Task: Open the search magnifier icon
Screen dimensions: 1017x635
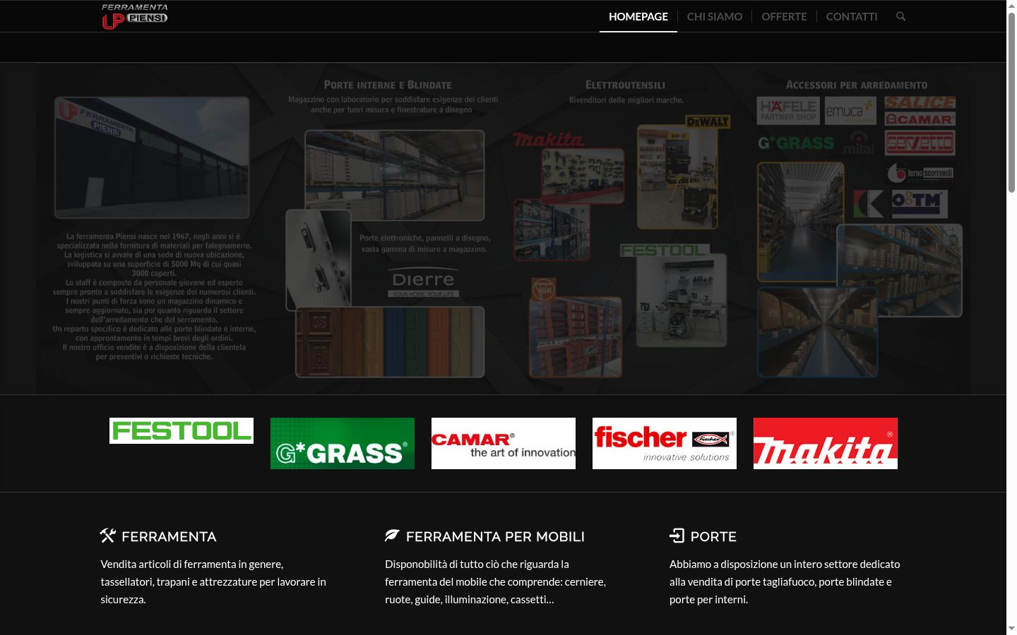Action: (900, 16)
